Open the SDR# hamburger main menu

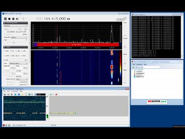click(5, 19)
